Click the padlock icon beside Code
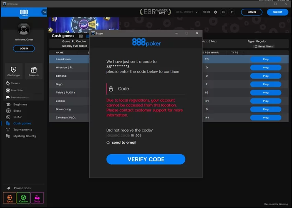Image resolution: width=292 pixels, height=208 pixels. (111, 89)
